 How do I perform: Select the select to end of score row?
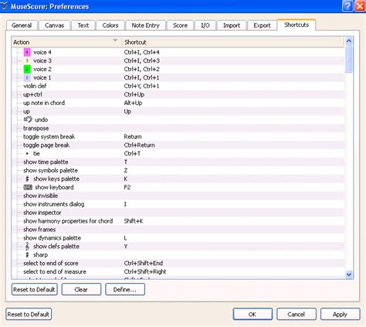tap(178, 264)
